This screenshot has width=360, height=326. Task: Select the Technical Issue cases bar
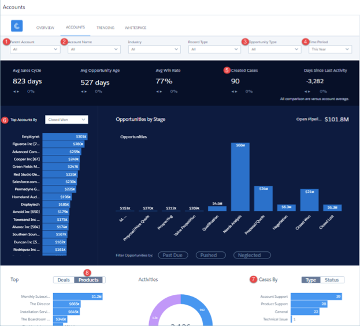291,319
